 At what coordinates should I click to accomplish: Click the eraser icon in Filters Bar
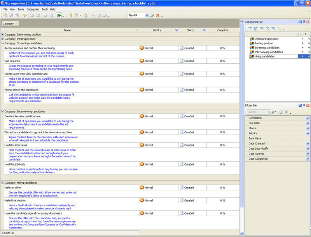[x=280, y=112]
